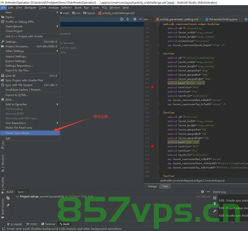Click project panel scroll-from-source icon
Viewport: 248px width, 231px height.
(121, 19)
